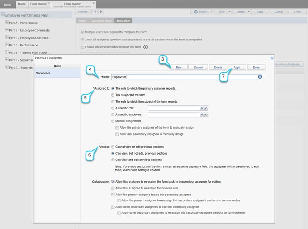Click Apply in Secondary Assignees dialog
The width and height of the screenshot is (308, 229).
click(x=237, y=67)
